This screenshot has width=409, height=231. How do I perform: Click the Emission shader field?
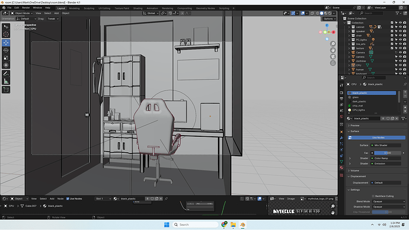tap(386, 163)
